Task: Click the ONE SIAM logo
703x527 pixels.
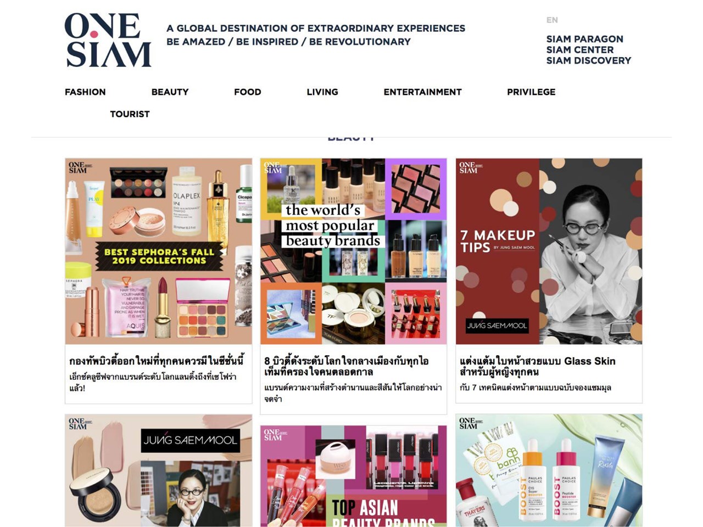Action: point(108,40)
